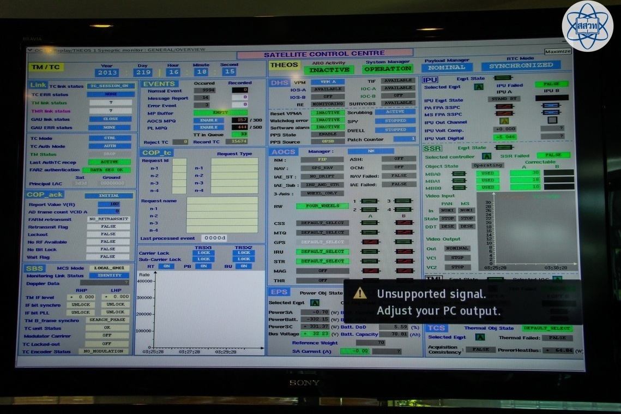Open the window menu arrow in title bar
This screenshot has width=621, height=414.
[29, 50]
